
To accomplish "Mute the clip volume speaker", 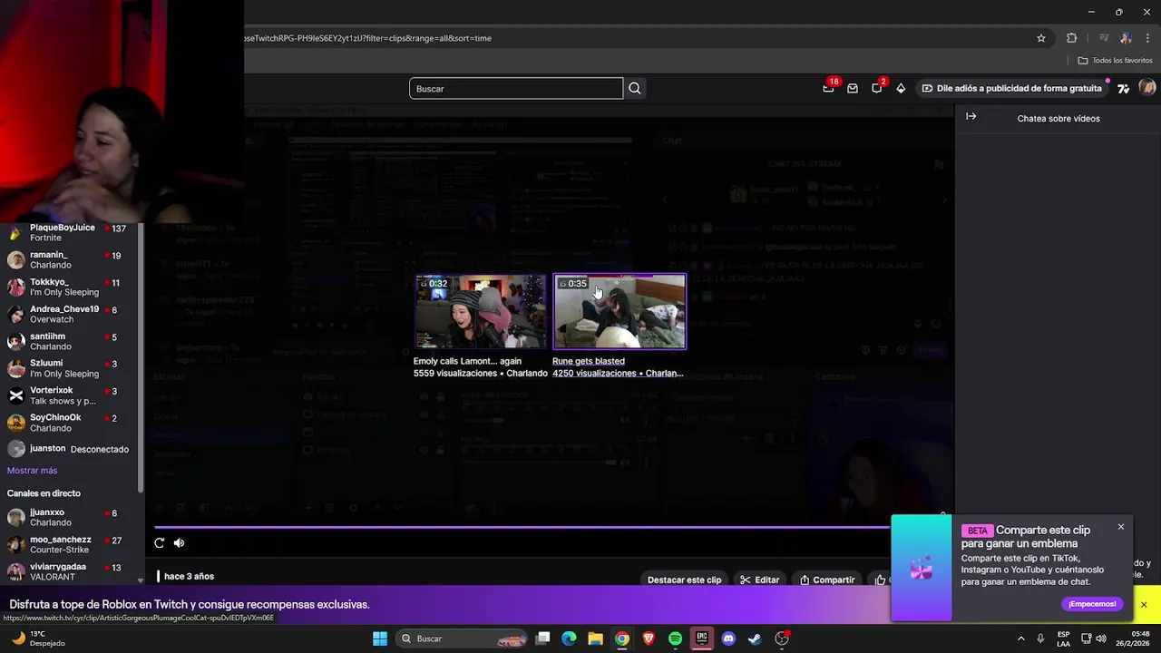I will tap(180, 542).
